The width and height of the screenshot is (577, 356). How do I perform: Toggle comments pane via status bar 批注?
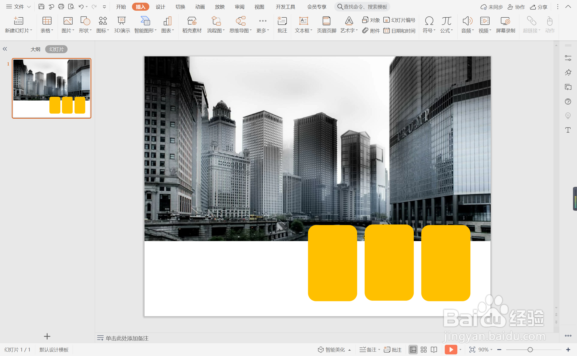(392, 350)
